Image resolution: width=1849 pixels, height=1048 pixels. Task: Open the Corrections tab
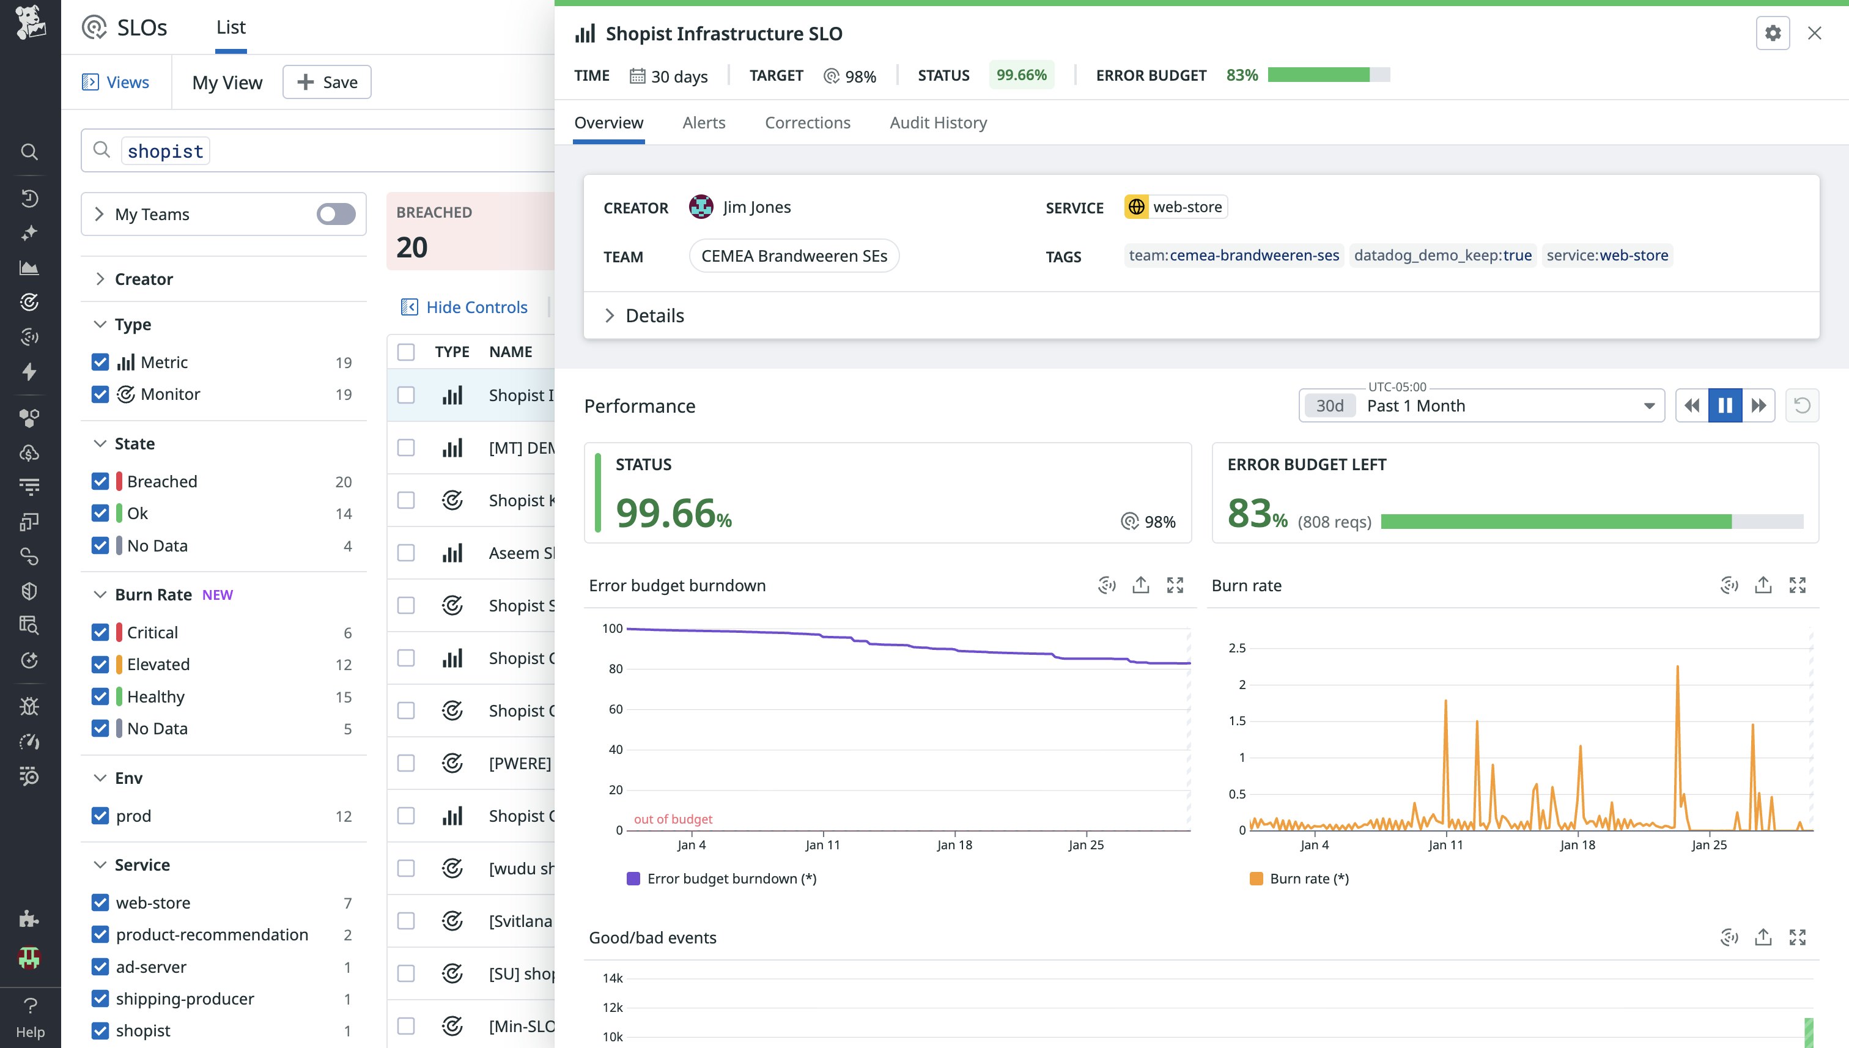808,122
